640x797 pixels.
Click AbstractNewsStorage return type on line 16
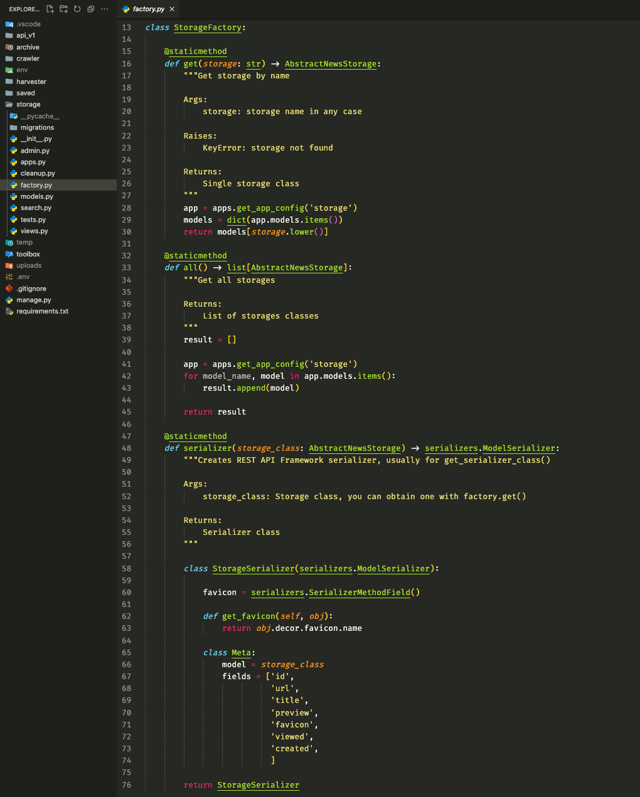click(331, 64)
